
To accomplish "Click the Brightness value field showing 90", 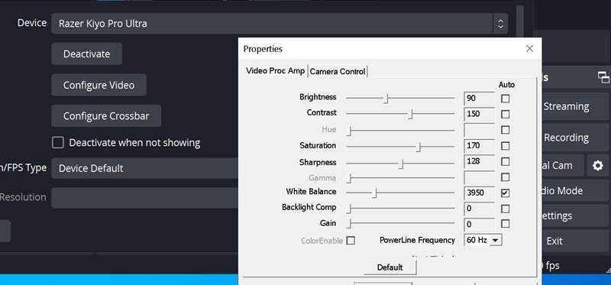I will point(480,99).
